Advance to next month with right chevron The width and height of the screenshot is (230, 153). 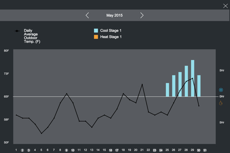click(x=142, y=15)
